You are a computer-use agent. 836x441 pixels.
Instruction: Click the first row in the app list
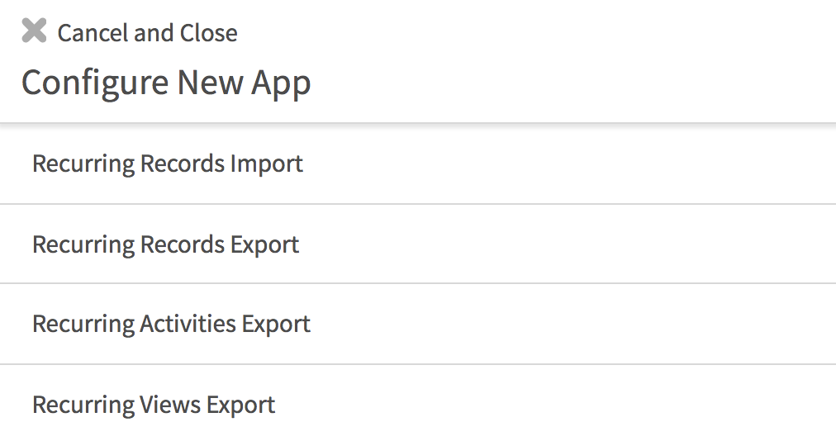[168, 164]
